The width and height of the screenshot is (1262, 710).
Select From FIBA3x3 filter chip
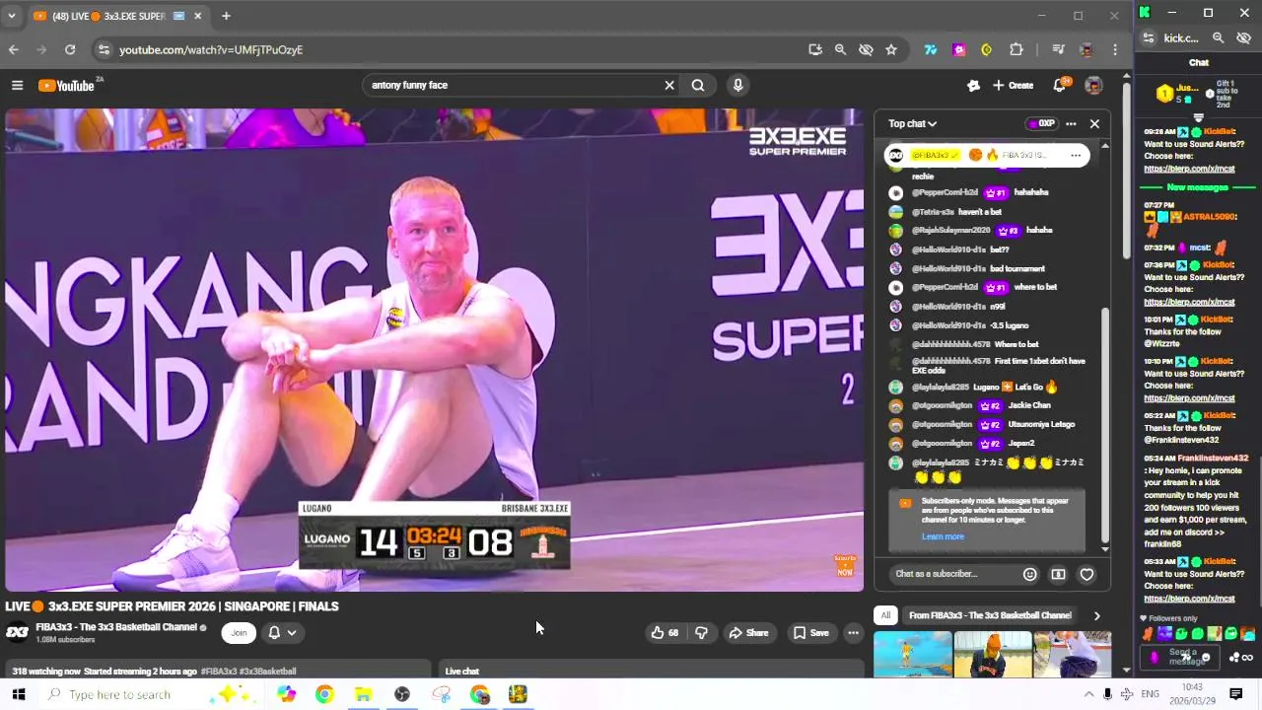(x=990, y=615)
